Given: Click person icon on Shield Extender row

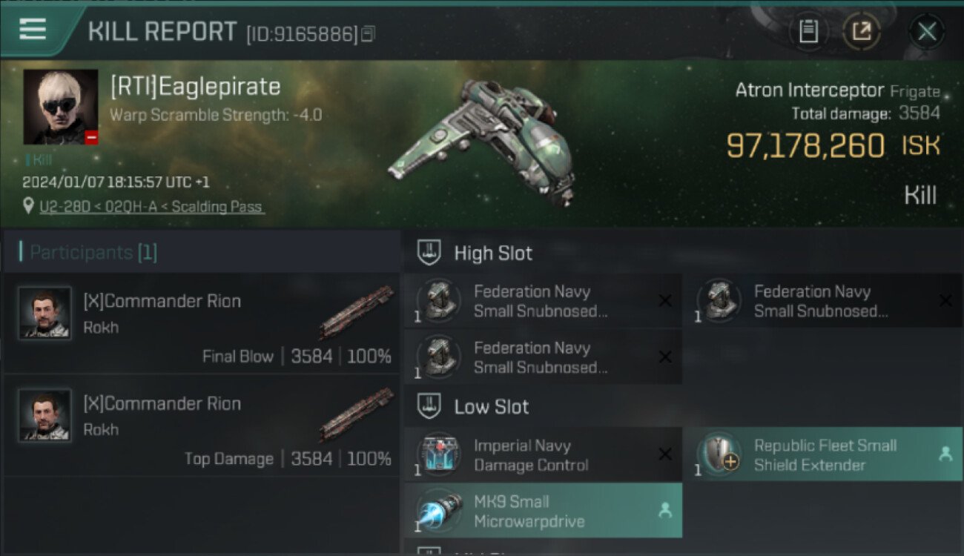Looking at the screenshot, I should (945, 454).
